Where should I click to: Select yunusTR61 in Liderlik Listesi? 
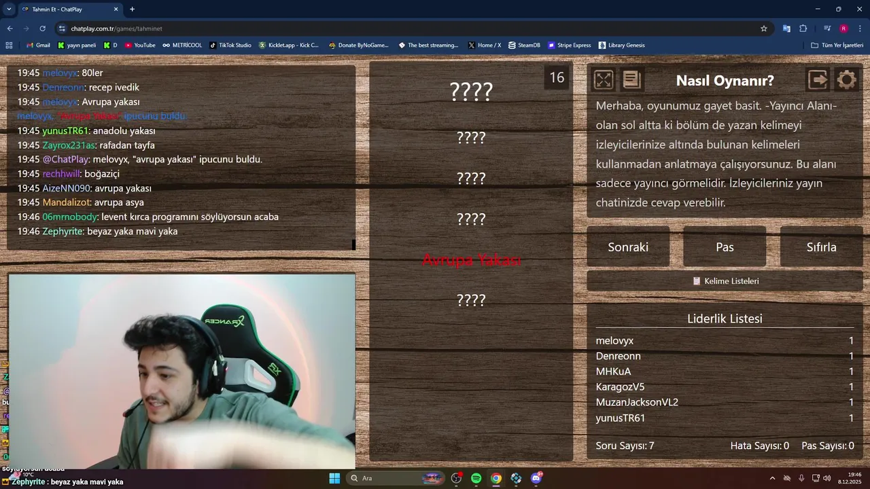[621, 418]
